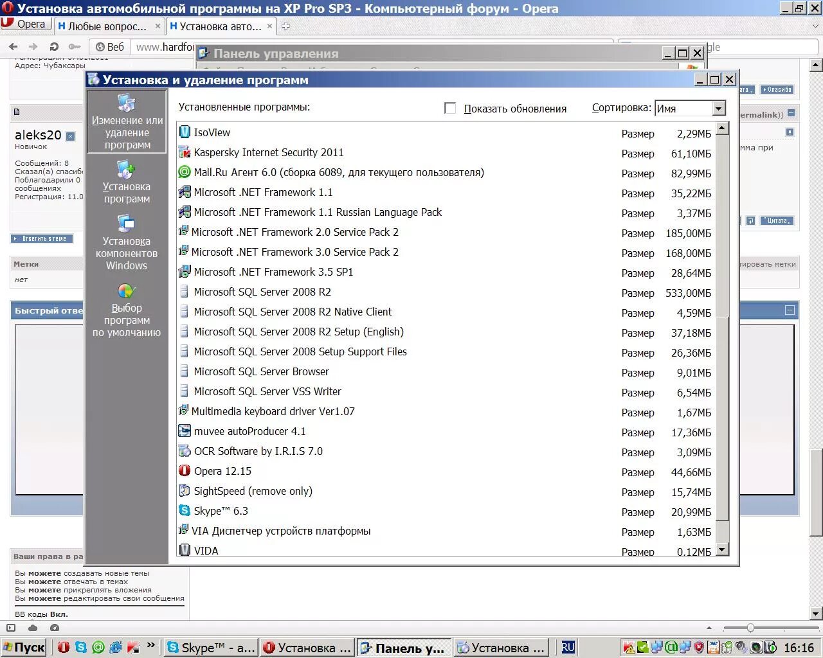Open the aleks20 user profile link
Viewport: 823px width, 658px height.
click(x=38, y=135)
